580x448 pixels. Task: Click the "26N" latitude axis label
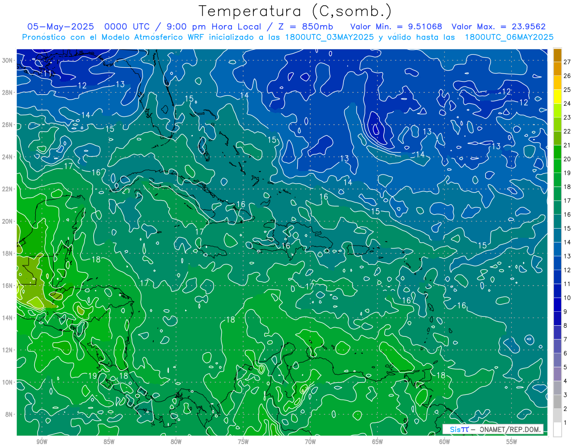(6, 125)
